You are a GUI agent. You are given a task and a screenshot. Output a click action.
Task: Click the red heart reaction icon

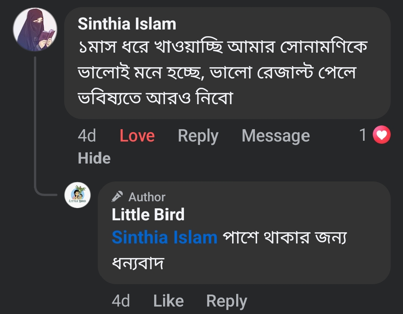pyautogui.click(x=382, y=135)
